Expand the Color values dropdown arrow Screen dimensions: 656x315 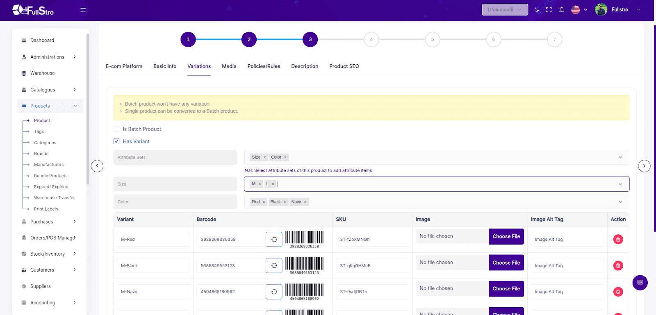click(620, 202)
